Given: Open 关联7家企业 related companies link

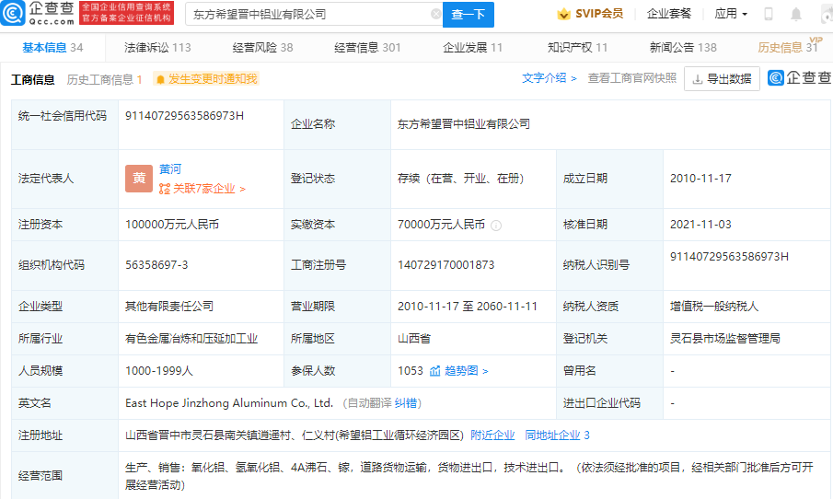Looking at the screenshot, I should click(x=202, y=189).
